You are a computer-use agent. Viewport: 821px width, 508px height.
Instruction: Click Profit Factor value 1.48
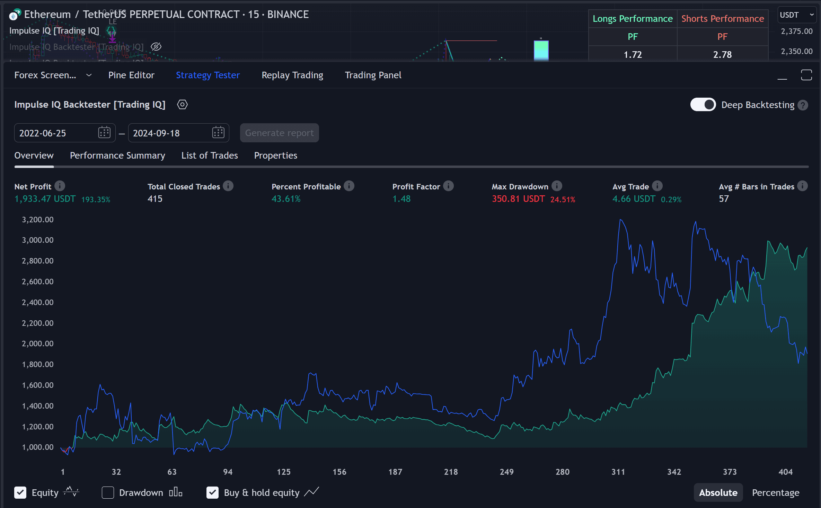pyautogui.click(x=401, y=199)
